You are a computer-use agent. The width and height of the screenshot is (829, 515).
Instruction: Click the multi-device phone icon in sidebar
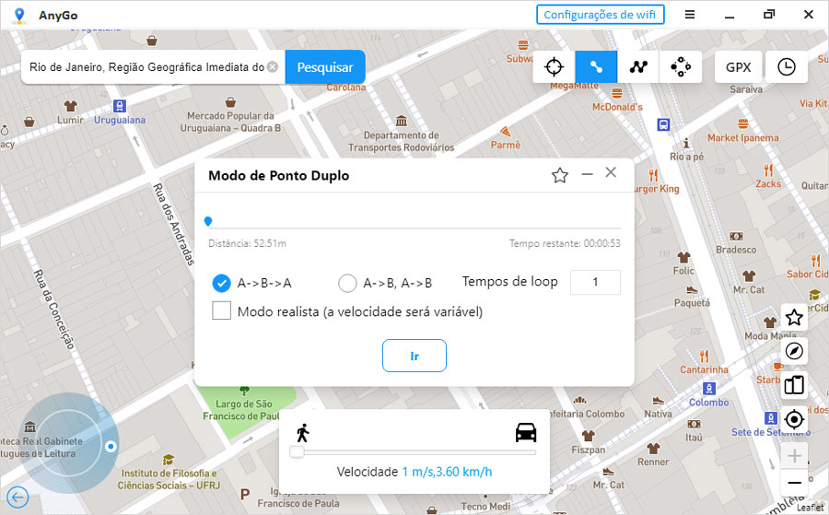pos(794,385)
